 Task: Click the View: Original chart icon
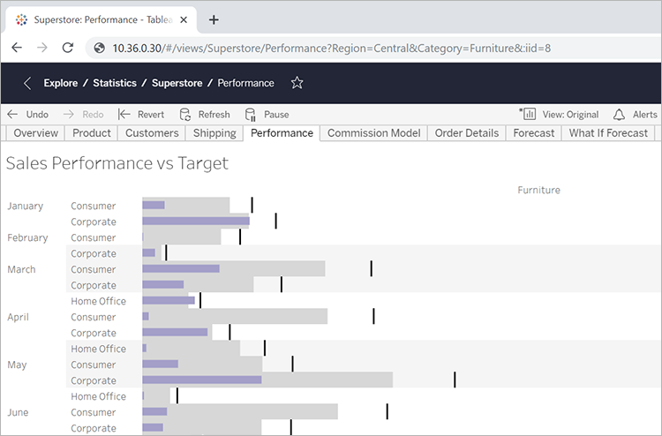pos(528,114)
